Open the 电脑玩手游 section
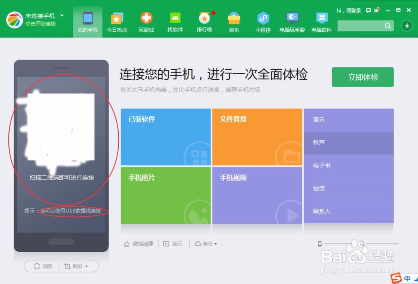418x284 pixels. [x=292, y=22]
